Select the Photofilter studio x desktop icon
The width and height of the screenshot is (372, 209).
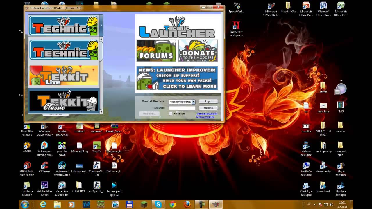[x=27, y=129]
